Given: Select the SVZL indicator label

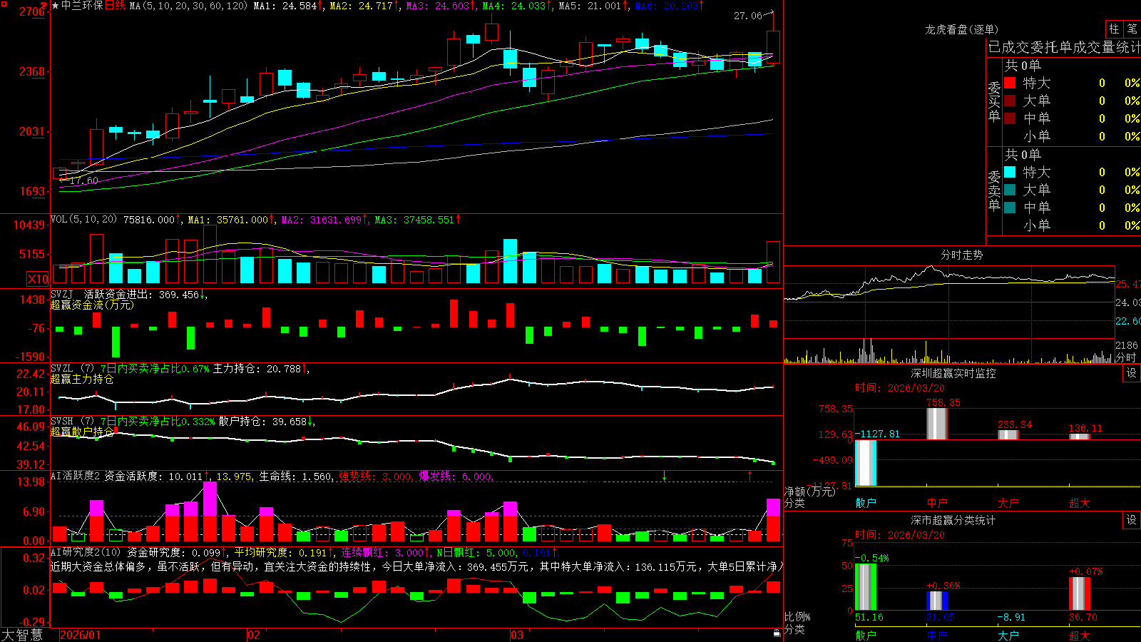Looking at the screenshot, I should coord(62,369).
